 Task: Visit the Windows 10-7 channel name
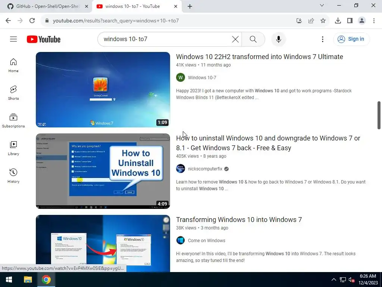(x=202, y=78)
